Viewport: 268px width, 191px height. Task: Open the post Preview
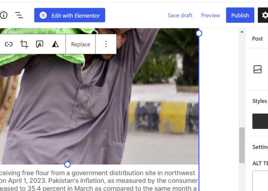[x=210, y=16]
